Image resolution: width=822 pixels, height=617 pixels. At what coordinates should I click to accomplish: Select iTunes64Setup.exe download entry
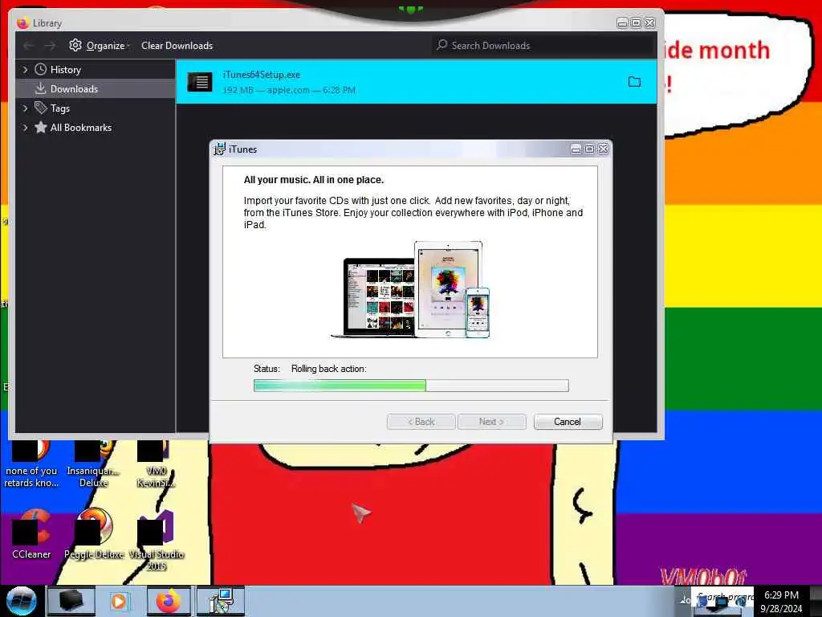[x=417, y=82]
